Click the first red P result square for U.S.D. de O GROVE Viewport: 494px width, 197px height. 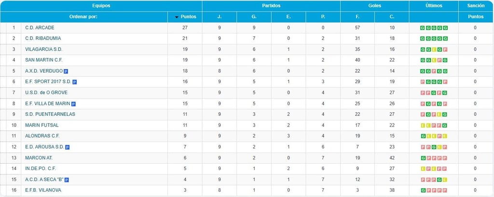423,93
